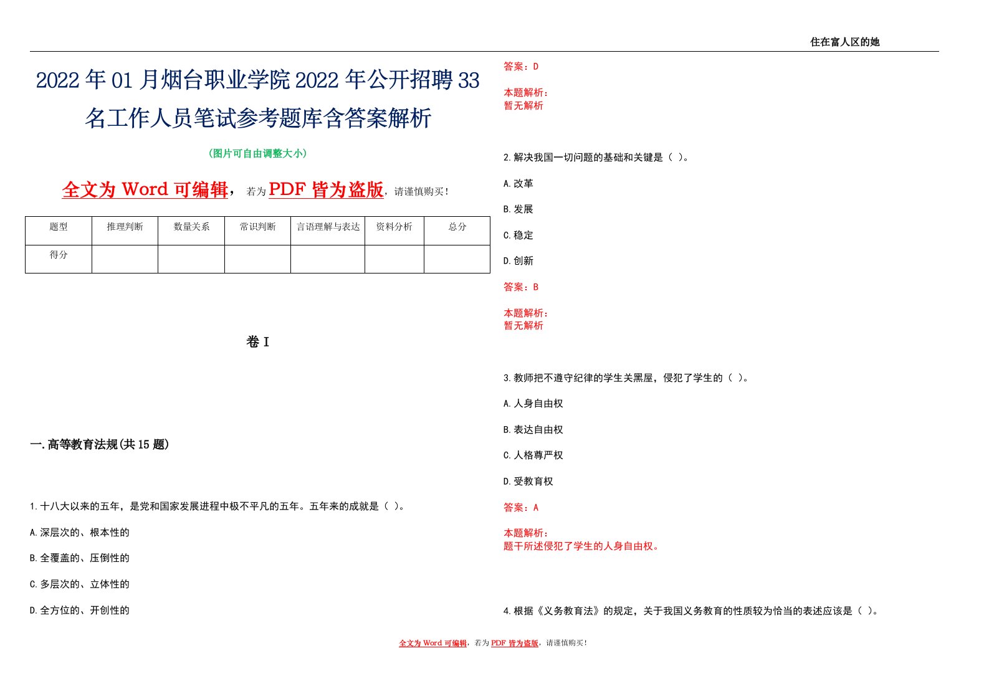Image resolution: width=989 pixels, height=699 pixels.
Task: Click the empty score cell under 推理判断
Action: click(125, 259)
